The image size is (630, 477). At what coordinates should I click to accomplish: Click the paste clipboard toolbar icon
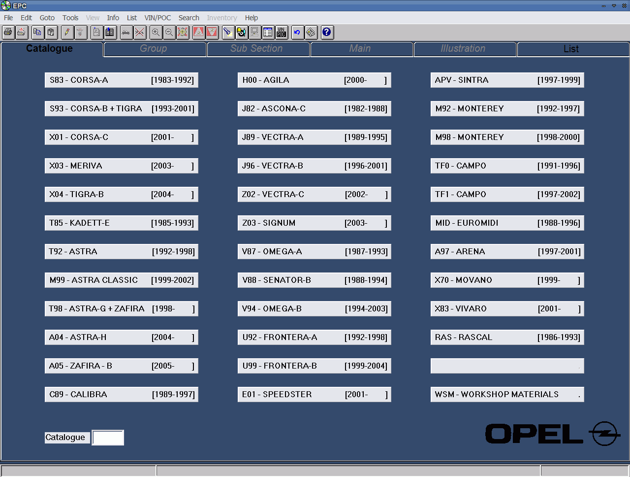(51, 33)
